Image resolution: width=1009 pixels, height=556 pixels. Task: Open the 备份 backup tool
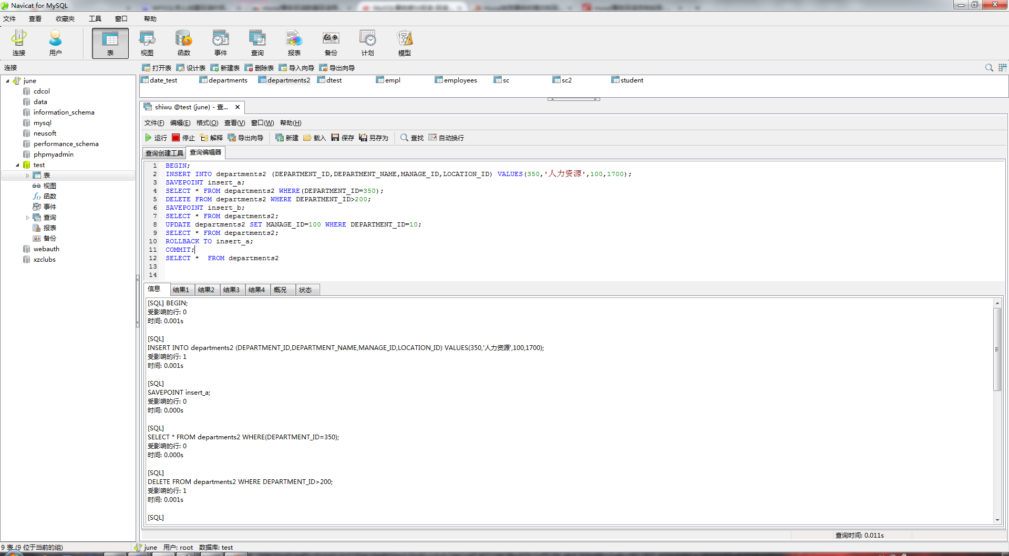click(331, 43)
